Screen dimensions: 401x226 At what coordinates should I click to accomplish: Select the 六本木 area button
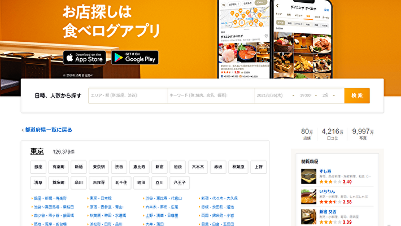(x=198, y=167)
